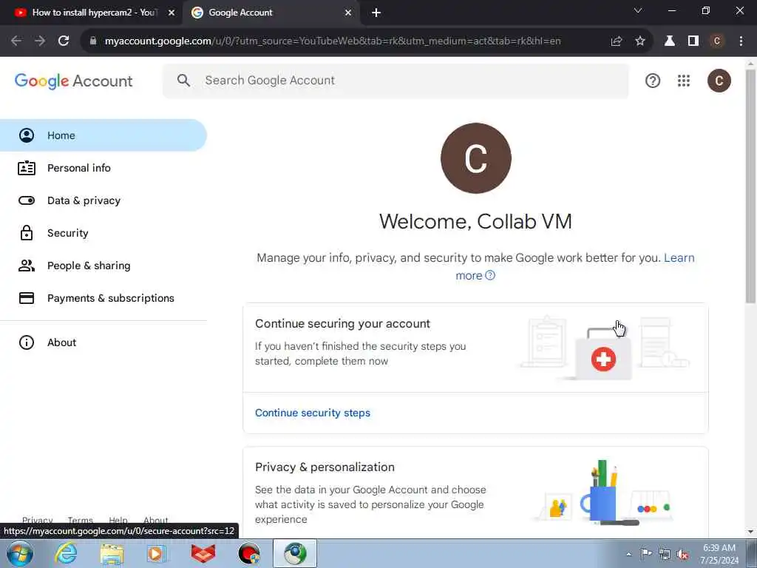Share this page via the share icon
Screen dimensions: 757x568
pos(617,41)
